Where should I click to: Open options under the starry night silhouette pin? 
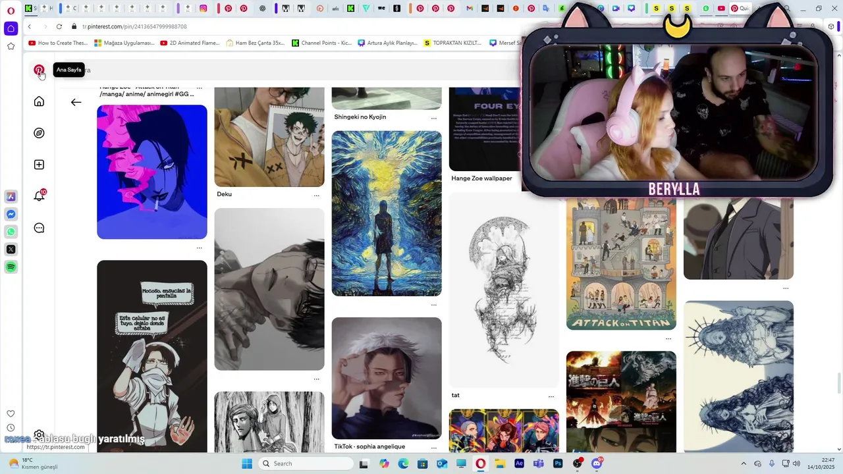pos(433,305)
